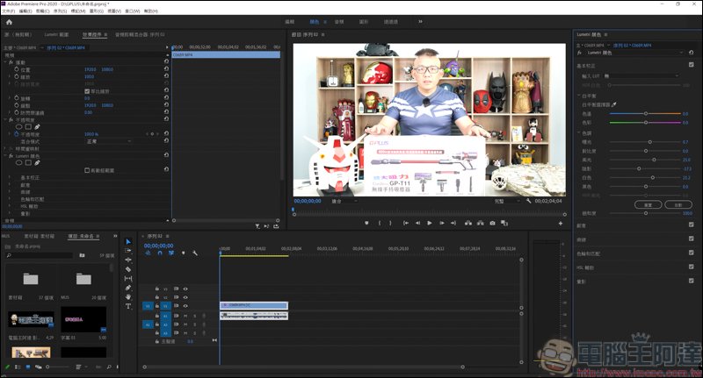Screen dimensions: 703x378
Task: Select the Razor tool in the toolbar
Action: [128, 269]
